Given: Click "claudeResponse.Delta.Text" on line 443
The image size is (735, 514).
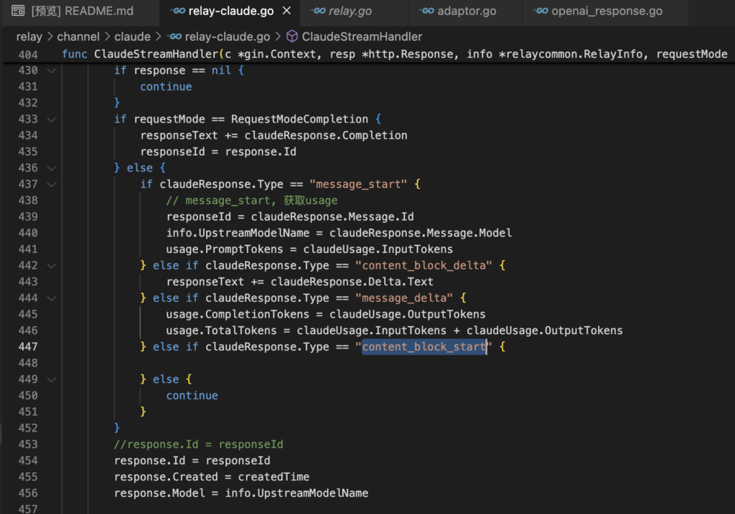Looking at the screenshot, I should coord(352,282).
